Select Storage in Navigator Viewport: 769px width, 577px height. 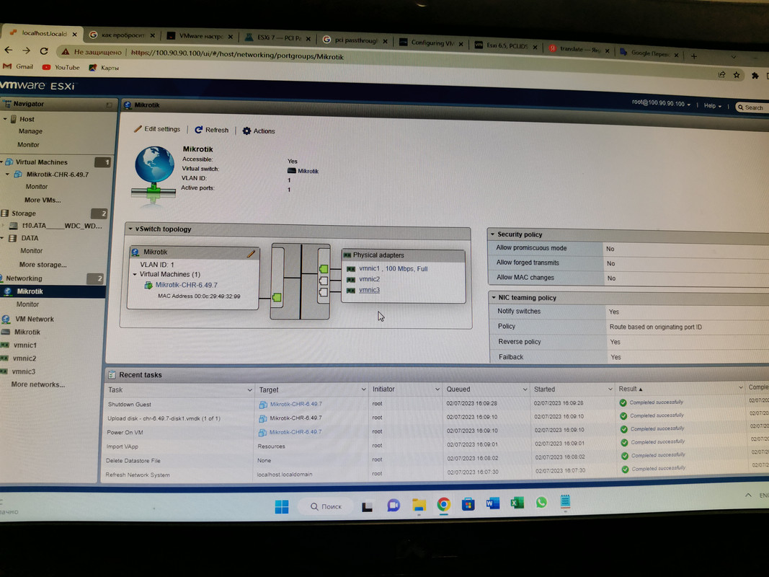(24, 213)
